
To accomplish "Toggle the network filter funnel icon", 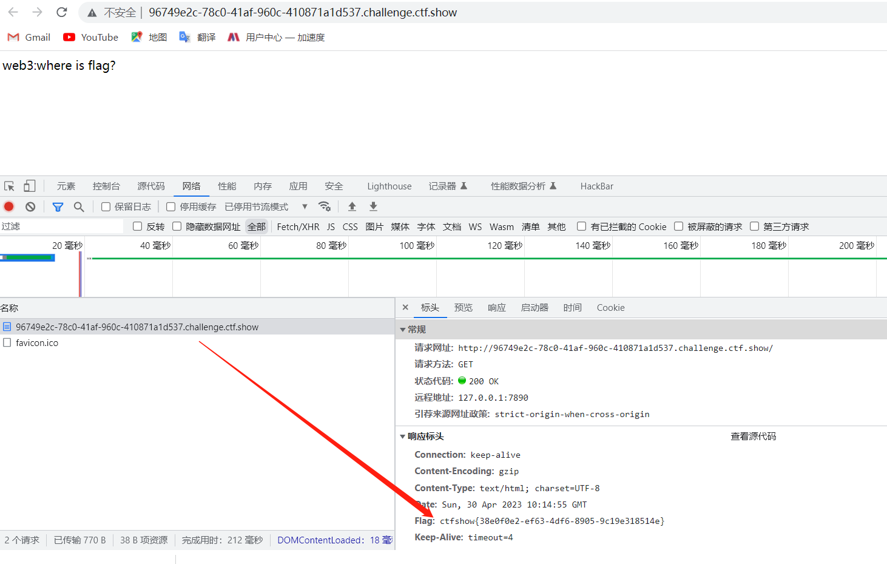I will 58,207.
